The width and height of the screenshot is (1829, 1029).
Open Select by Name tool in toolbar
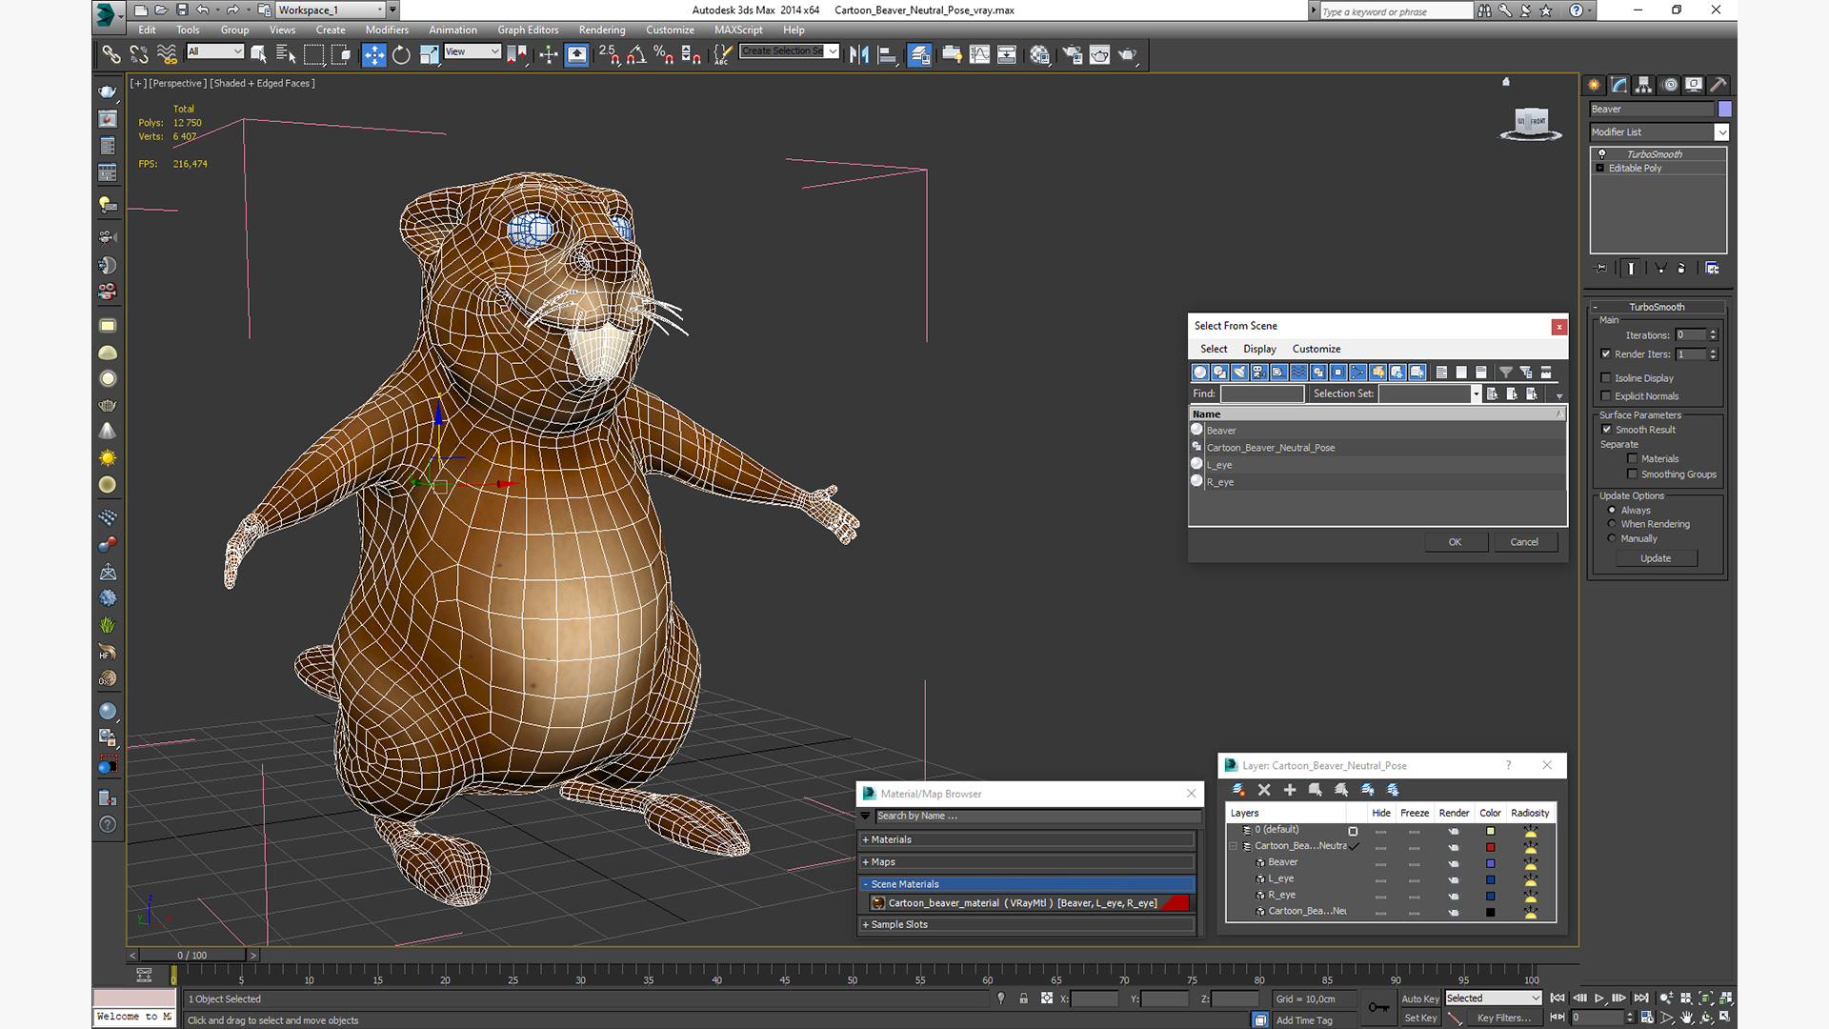286,54
